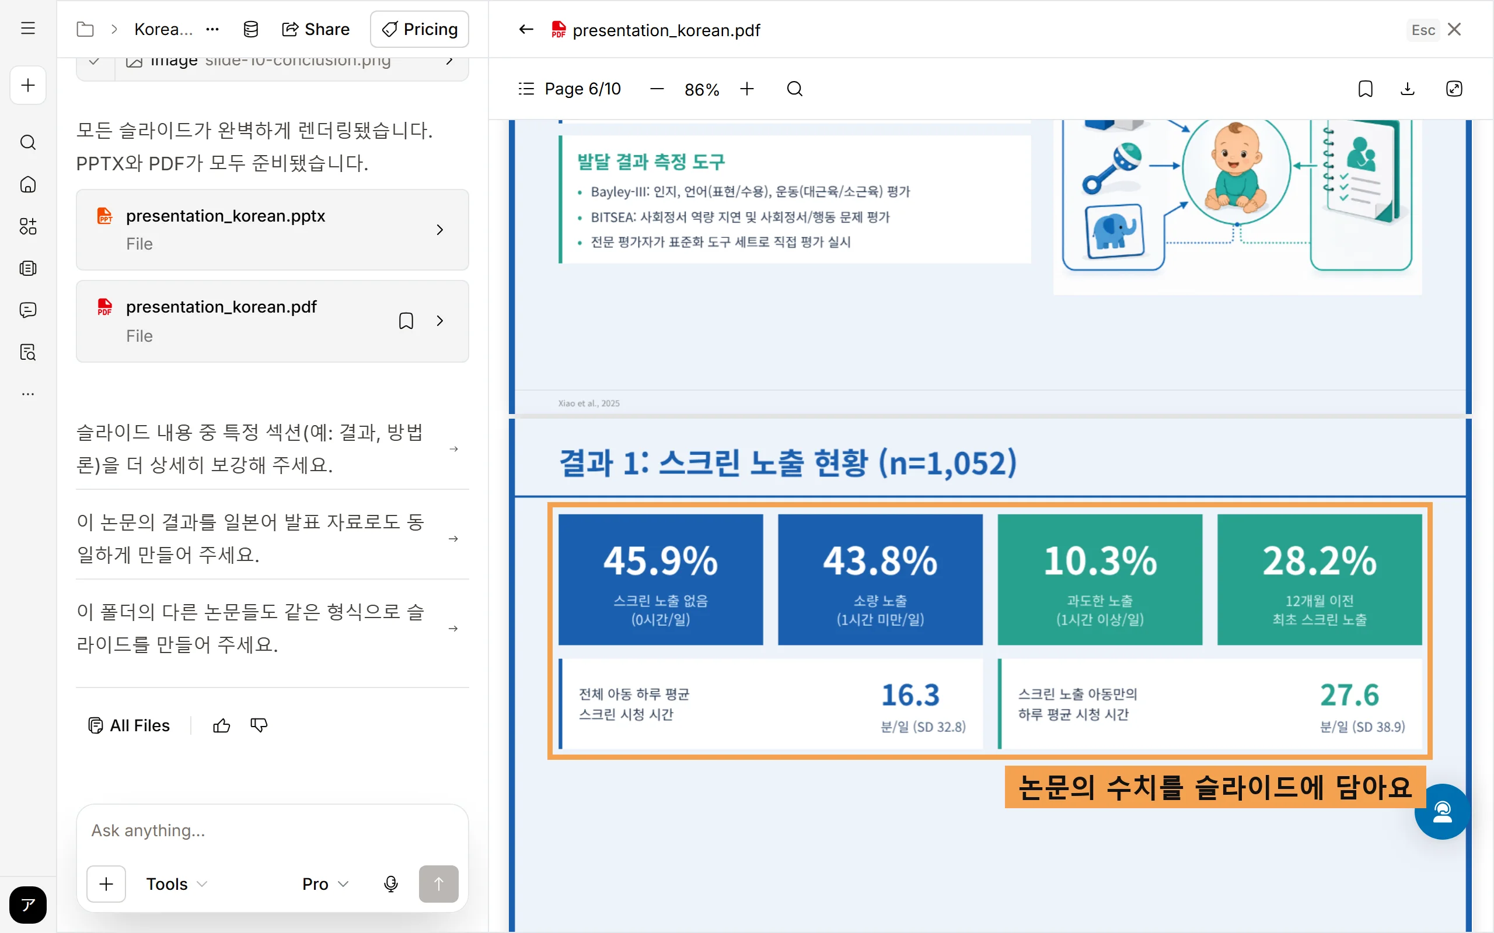
Task: Toggle bookmark on presentation_korean.pdf file card
Action: pyautogui.click(x=406, y=321)
